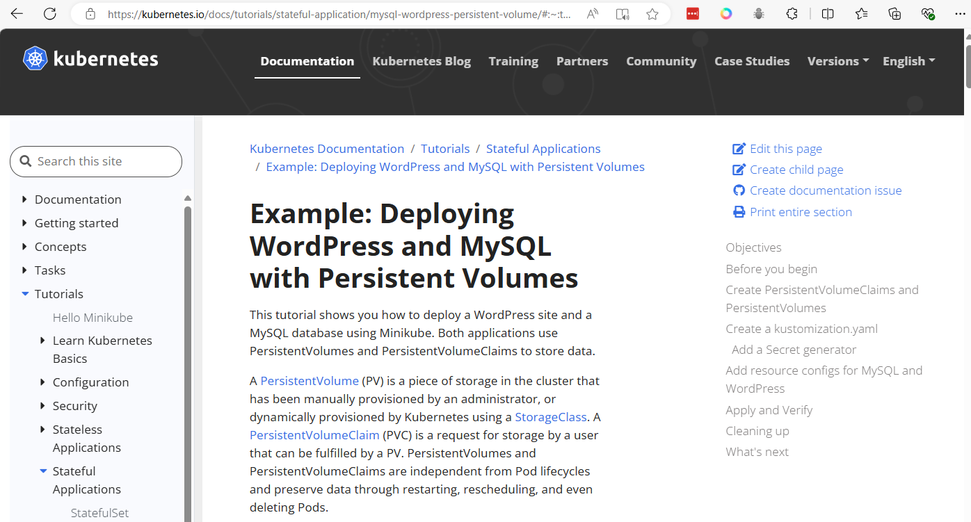Screen dimensions: 971x522
Task: Expand Concepts section arrow
Action: pyautogui.click(x=25, y=247)
